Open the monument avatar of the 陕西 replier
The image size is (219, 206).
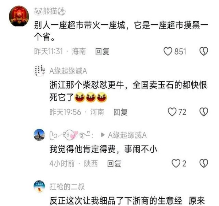tap(39, 135)
